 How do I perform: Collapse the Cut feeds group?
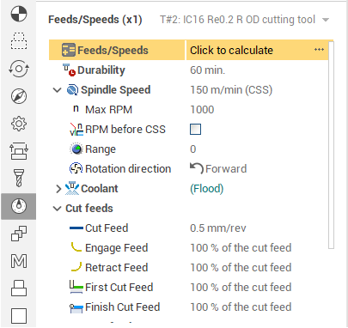pos(58,209)
